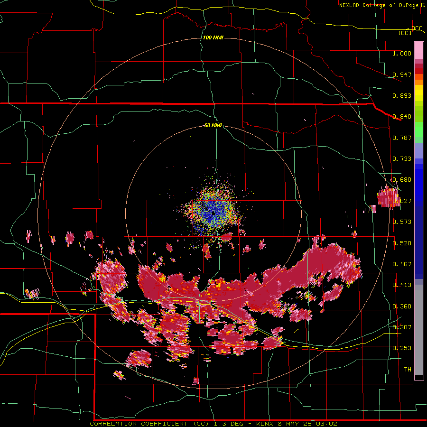Click the radar site center black dot
The height and width of the screenshot is (427, 427).
pos(213,213)
